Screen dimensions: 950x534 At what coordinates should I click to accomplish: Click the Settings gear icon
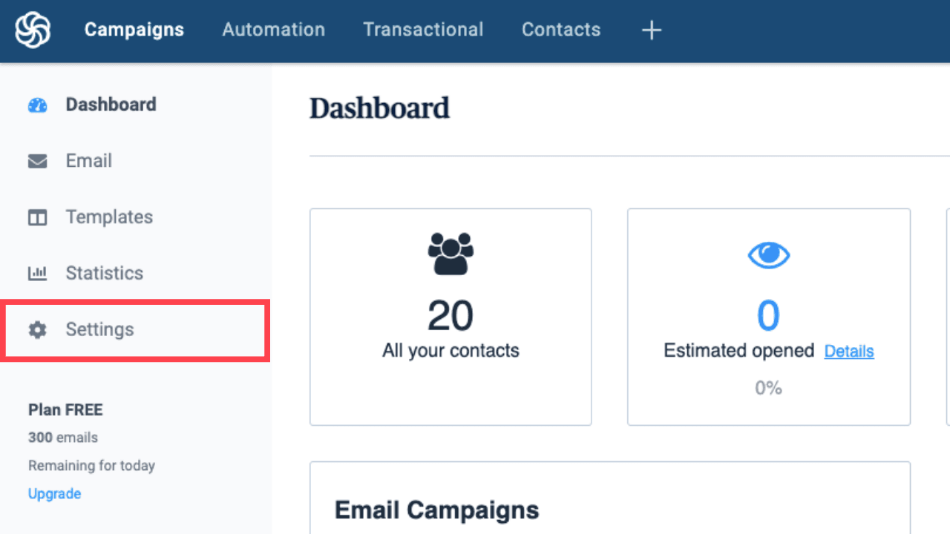tap(37, 330)
